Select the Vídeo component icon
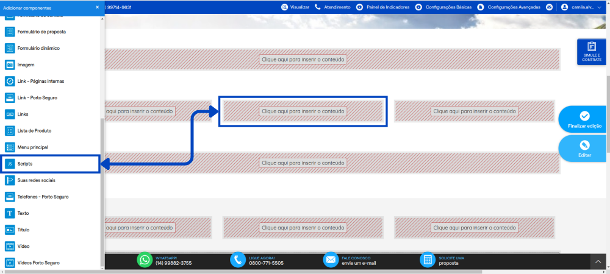This screenshot has width=610, height=274. click(x=10, y=247)
